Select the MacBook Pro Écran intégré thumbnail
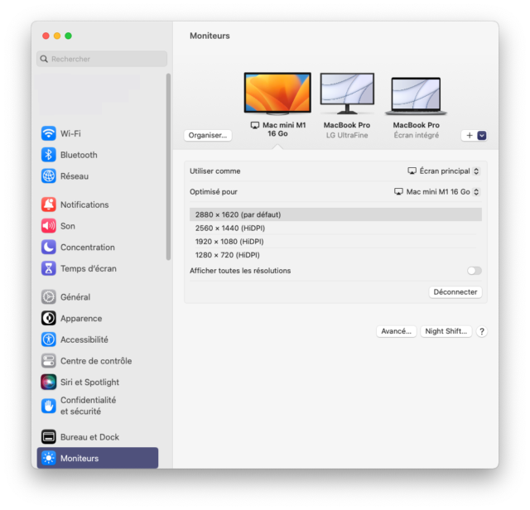 point(416,96)
